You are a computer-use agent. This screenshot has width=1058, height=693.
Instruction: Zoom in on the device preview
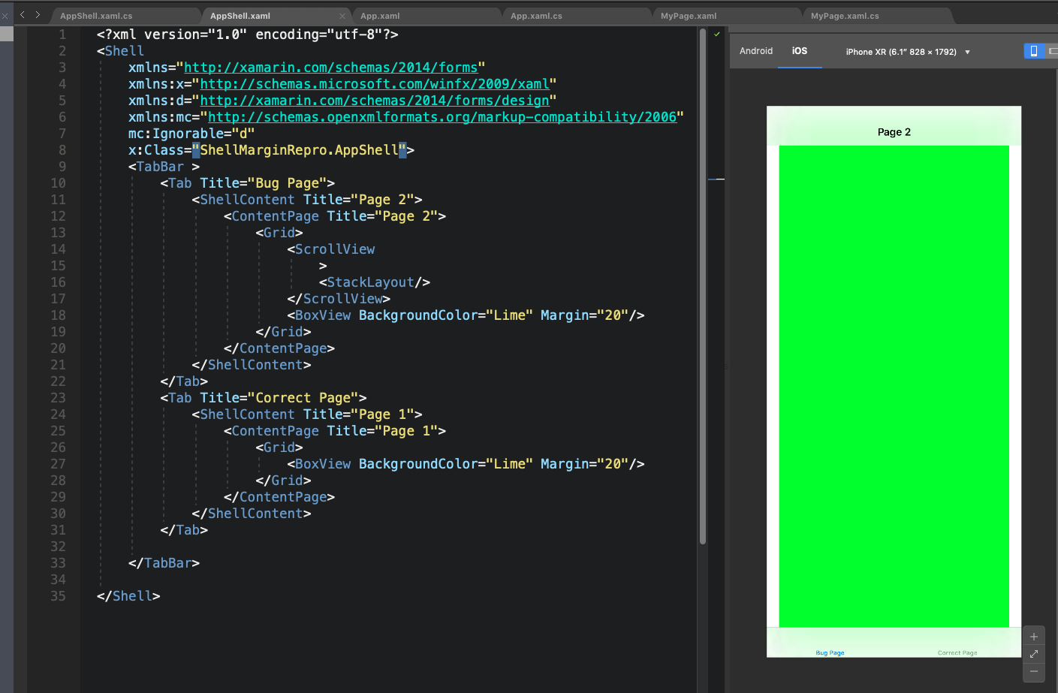(1034, 636)
